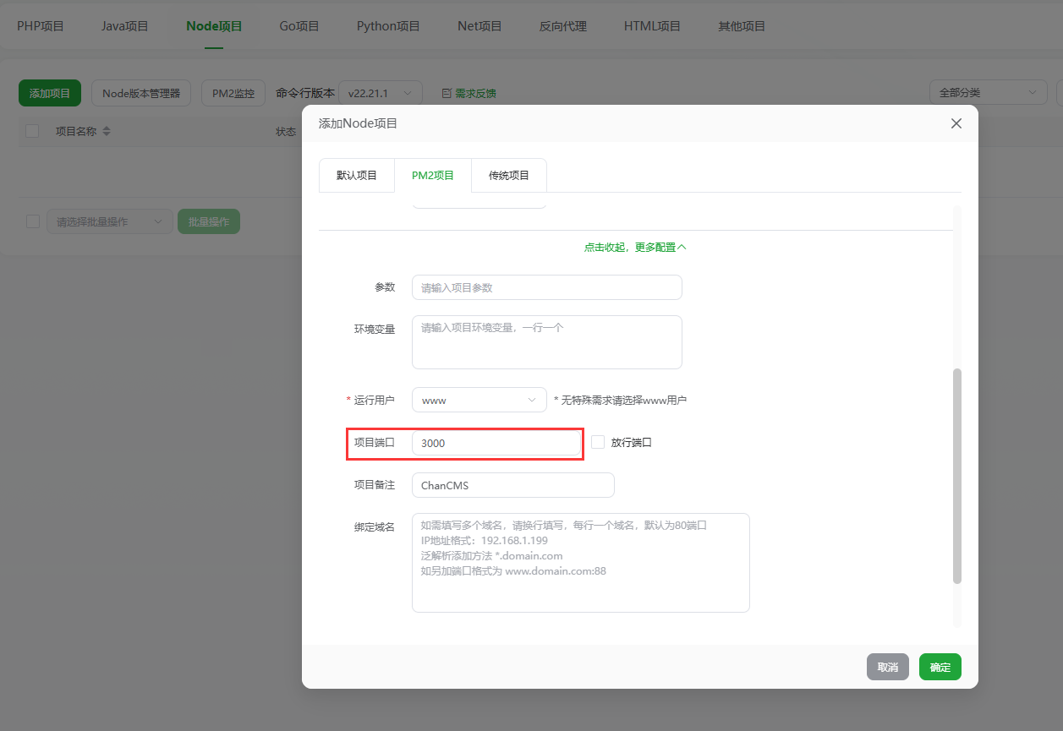Click the 项目端口 input field
The height and width of the screenshot is (731, 1063).
(x=496, y=442)
